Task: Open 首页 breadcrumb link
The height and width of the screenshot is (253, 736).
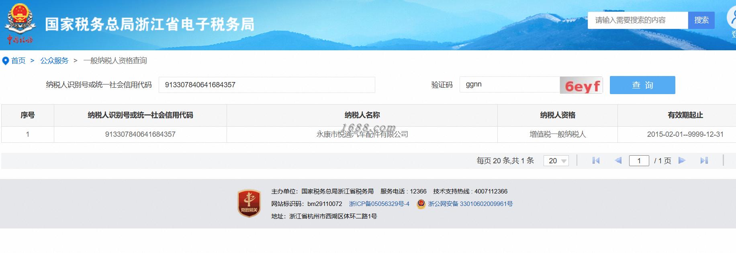Action: [x=18, y=61]
